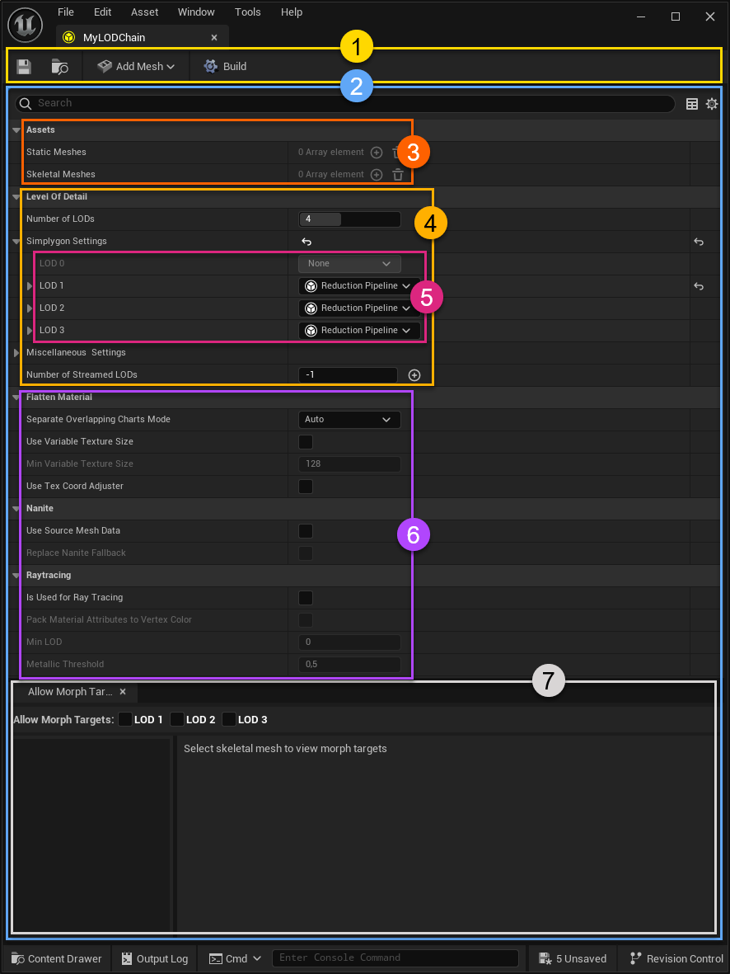View the 5 Unsaved files
The height and width of the screenshot is (974, 730).
click(573, 958)
